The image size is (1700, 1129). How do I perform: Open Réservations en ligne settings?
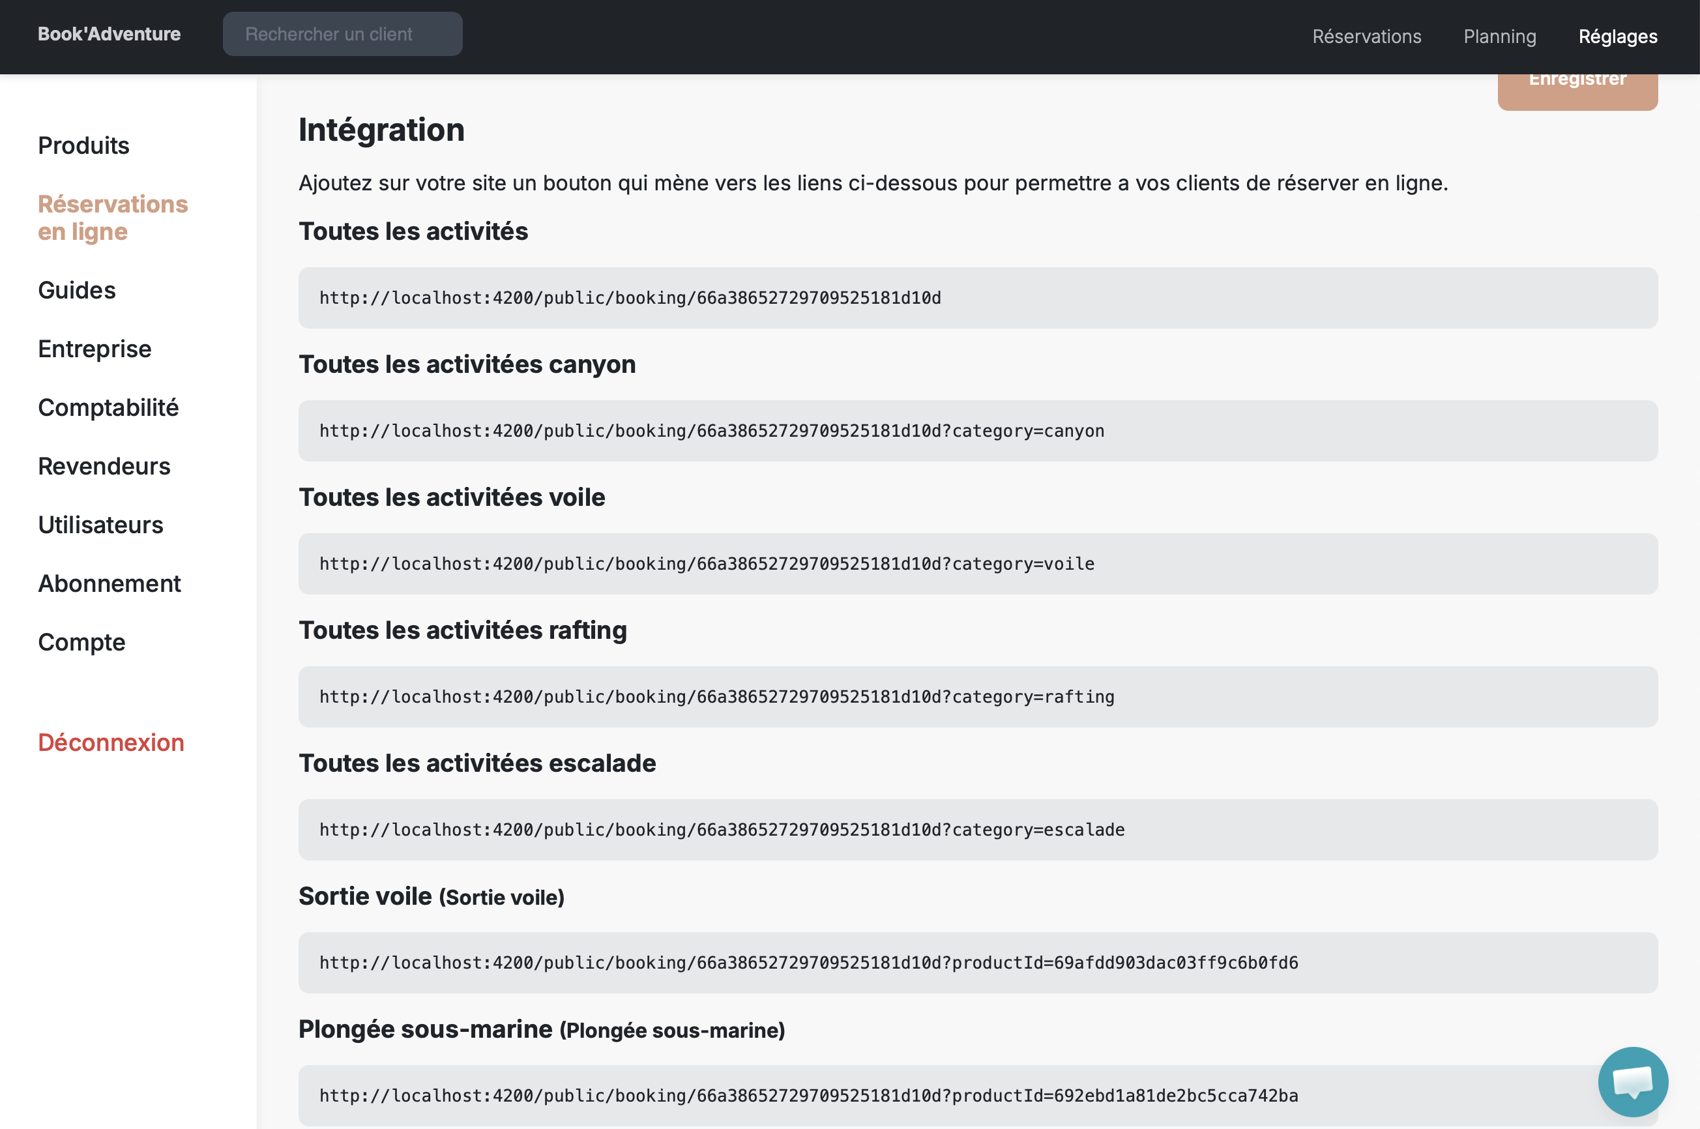112,218
